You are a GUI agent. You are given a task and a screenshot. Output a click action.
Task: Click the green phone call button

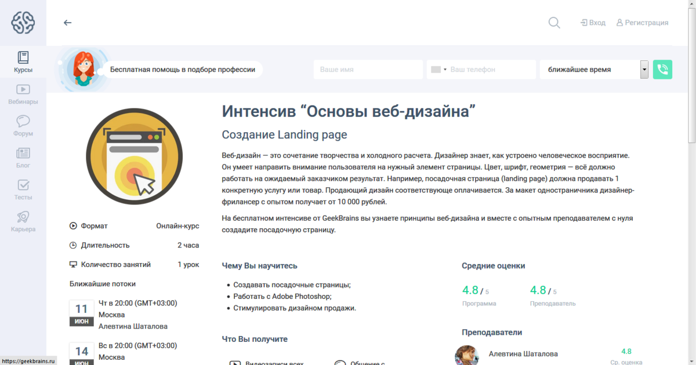[x=662, y=69]
